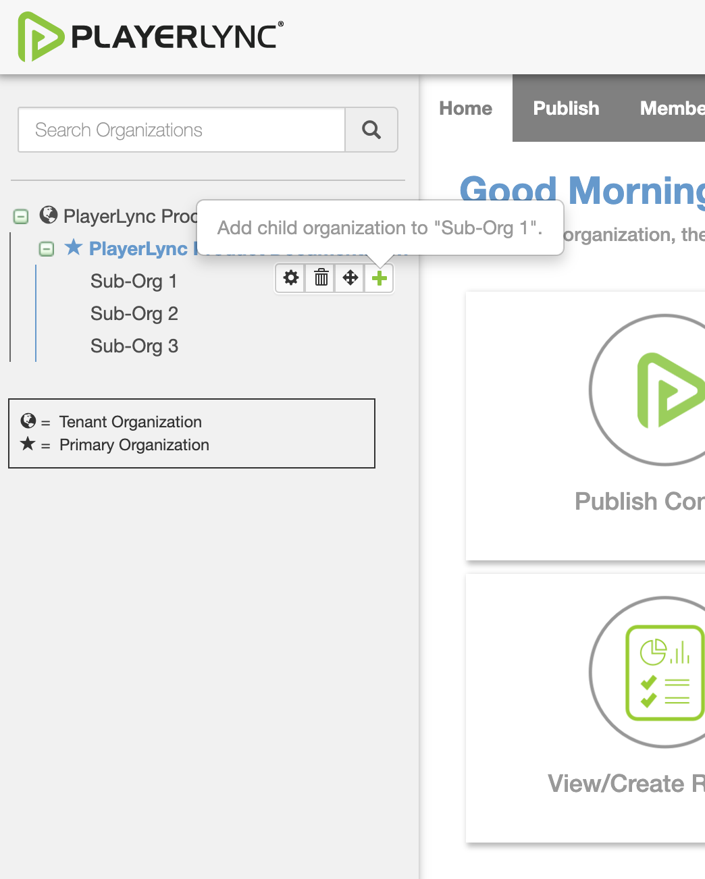The image size is (705, 879).
Task: Click the tenant globe icon in tree
Action: point(49,215)
